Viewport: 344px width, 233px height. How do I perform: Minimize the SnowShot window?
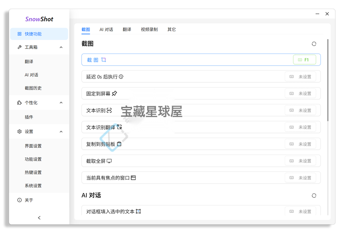[317, 14]
